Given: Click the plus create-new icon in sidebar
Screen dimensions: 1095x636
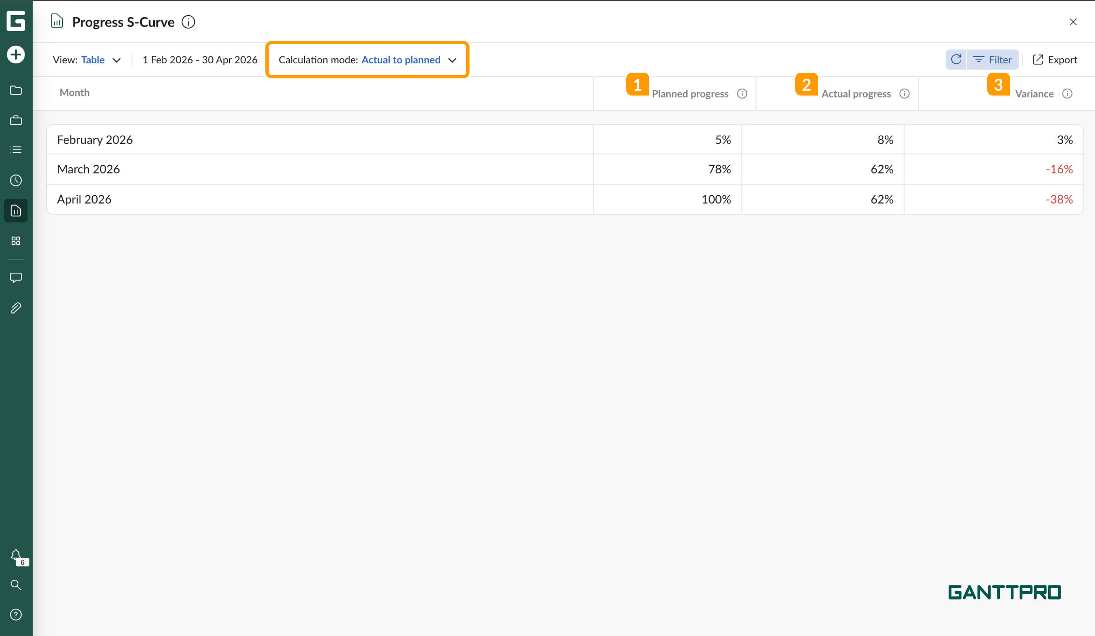Looking at the screenshot, I should [x=16, y=55].
